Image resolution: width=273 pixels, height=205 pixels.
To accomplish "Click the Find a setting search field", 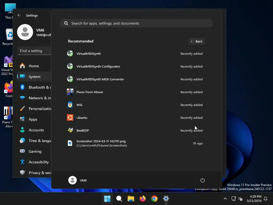I will coord(34,51).
